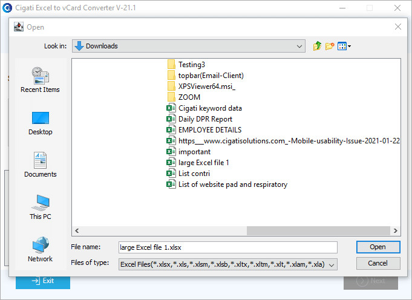Open Recent Items in the sidebar
Screen dimensions: 412x300
click(40, 80)
